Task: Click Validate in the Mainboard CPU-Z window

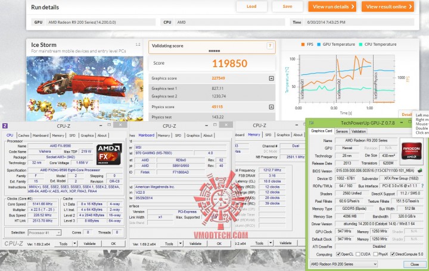Action: click(x=195, y=244)
